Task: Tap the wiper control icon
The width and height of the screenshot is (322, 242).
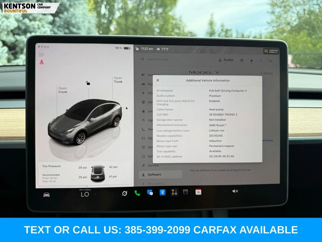Action: tap(125, 193)
